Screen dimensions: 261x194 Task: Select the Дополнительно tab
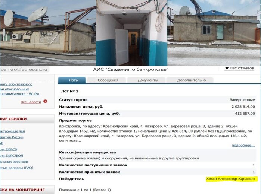click(192, 80)
